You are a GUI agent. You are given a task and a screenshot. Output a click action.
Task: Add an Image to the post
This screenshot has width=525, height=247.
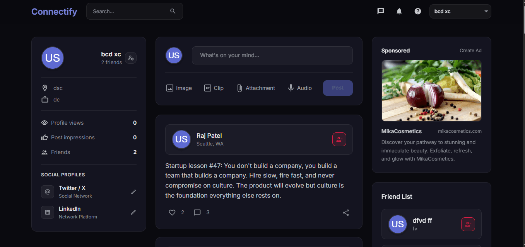tap(179, 88)
